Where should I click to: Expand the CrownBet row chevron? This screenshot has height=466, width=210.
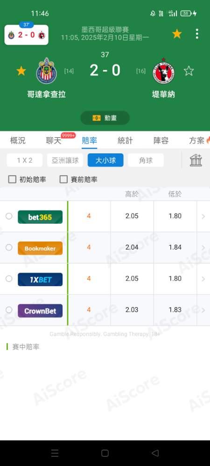pyautogui.click(x=203, y=310)
